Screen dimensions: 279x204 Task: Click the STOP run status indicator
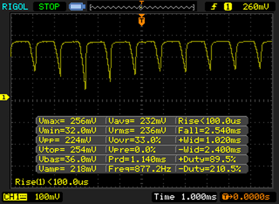coord(49,7)
